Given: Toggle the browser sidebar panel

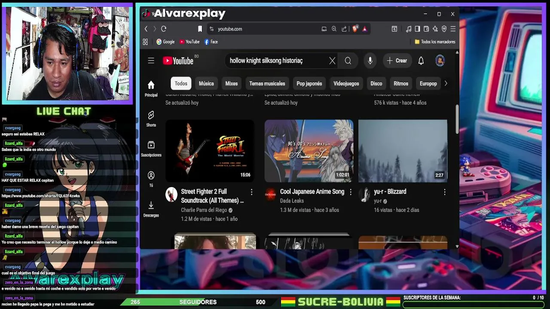Looking at the screenshot, I should click(x=417, y=29).
